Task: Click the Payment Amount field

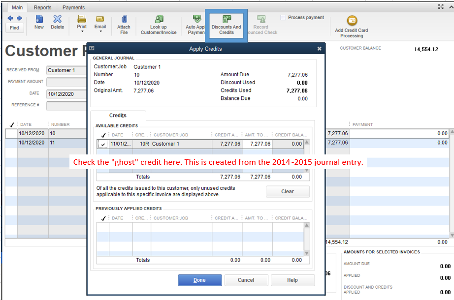Action: coord(66,82)
